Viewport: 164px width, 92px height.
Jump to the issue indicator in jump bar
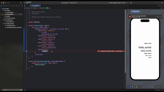click(x=162, y=8)
